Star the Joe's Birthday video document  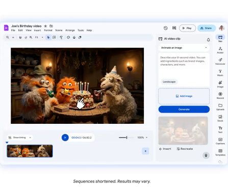[x=45, y=26]
